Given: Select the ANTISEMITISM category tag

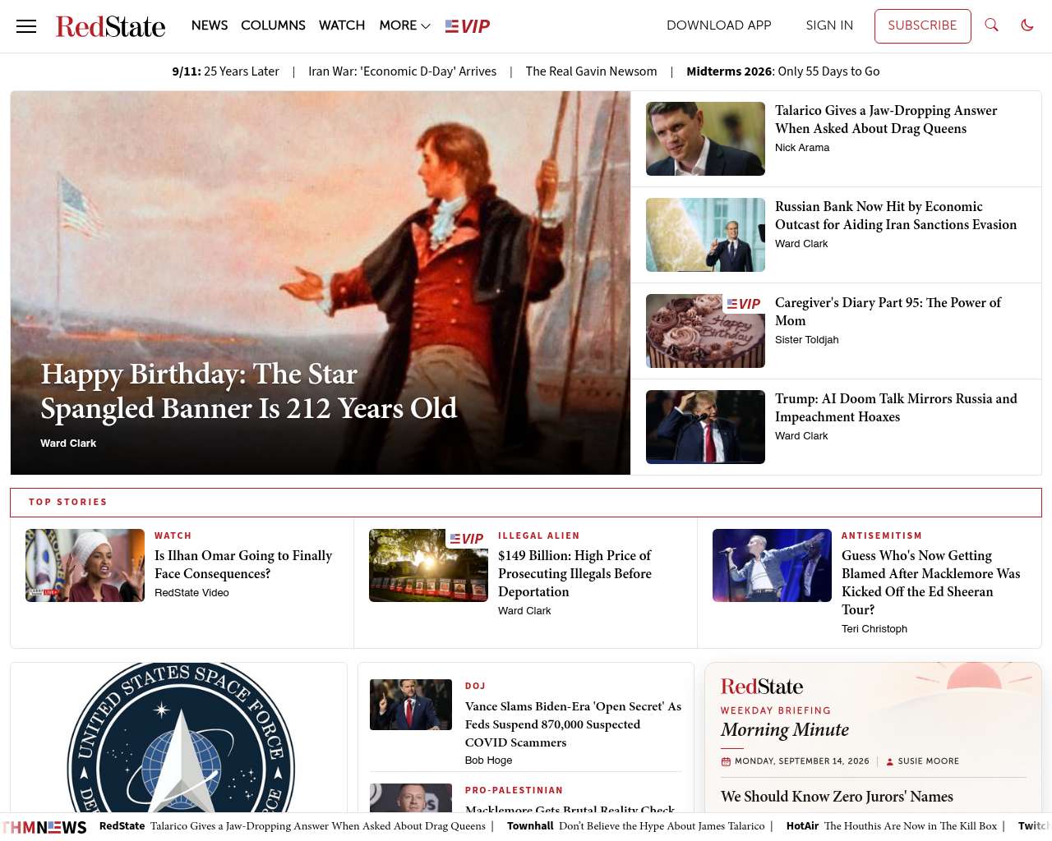Looking at the screenshot, I should pos(882,535).
